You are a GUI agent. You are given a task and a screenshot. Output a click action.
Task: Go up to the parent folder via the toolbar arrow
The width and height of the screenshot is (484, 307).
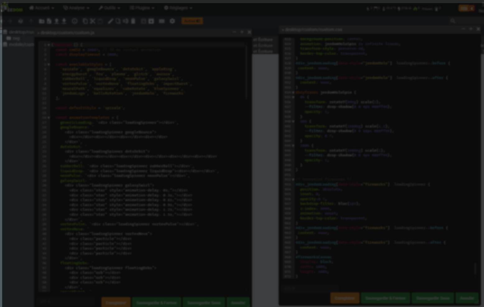[30, 21]
